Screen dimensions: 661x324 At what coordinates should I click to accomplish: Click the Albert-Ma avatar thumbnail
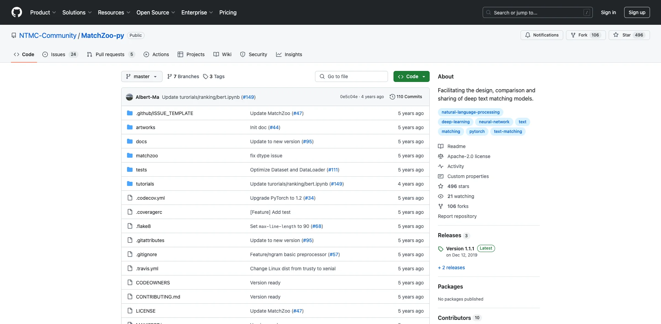point(129,97)
